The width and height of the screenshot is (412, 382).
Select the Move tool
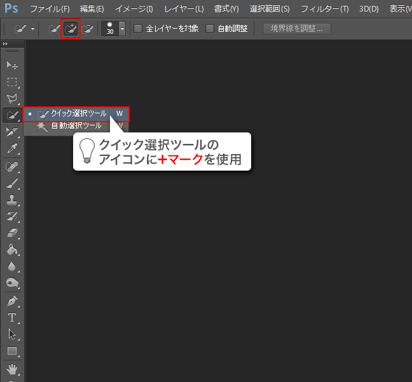[x=12, y=65]
